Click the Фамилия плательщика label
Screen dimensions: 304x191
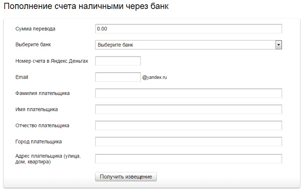42,93
